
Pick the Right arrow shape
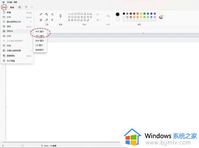click(x=78, y=17)
